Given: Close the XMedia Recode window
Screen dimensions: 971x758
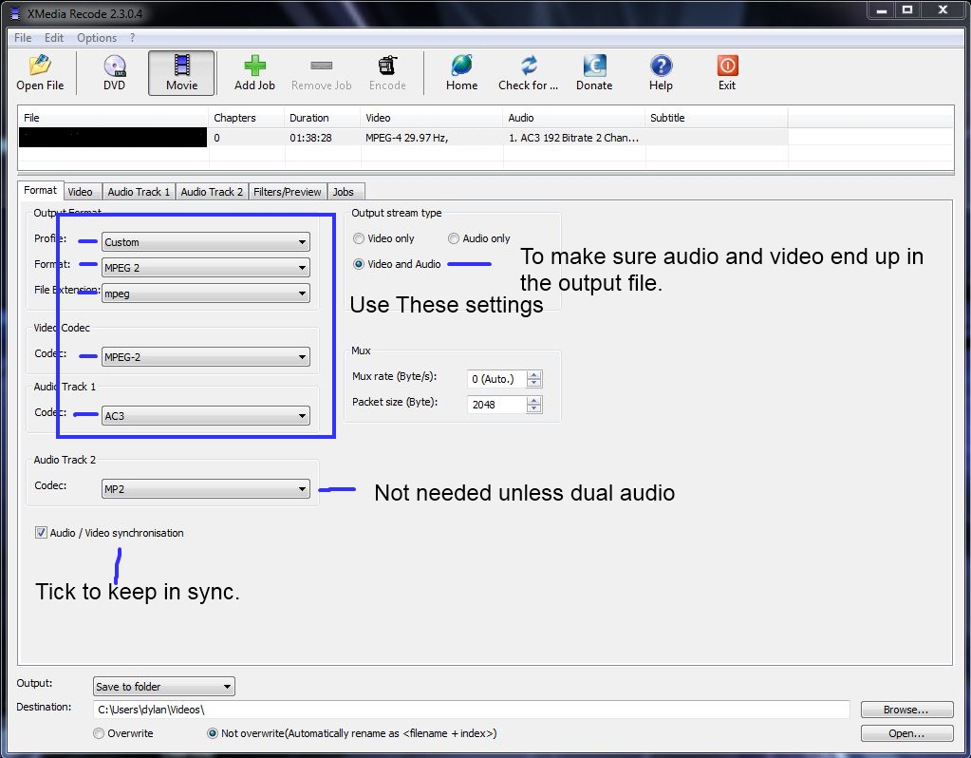Looking at the screenshot, I should 943,10.
